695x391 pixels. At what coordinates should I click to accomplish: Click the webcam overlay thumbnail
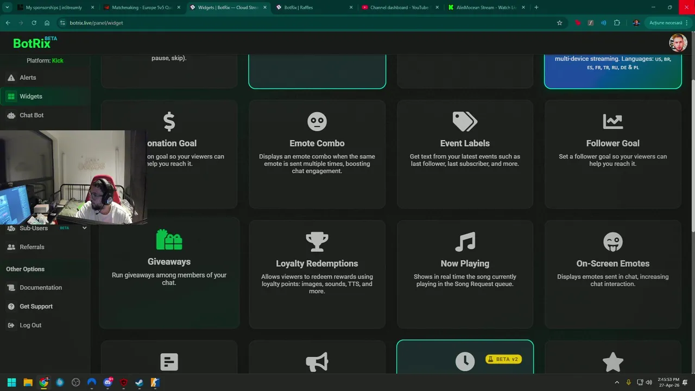pyautogui.click(x=73, y=177)
